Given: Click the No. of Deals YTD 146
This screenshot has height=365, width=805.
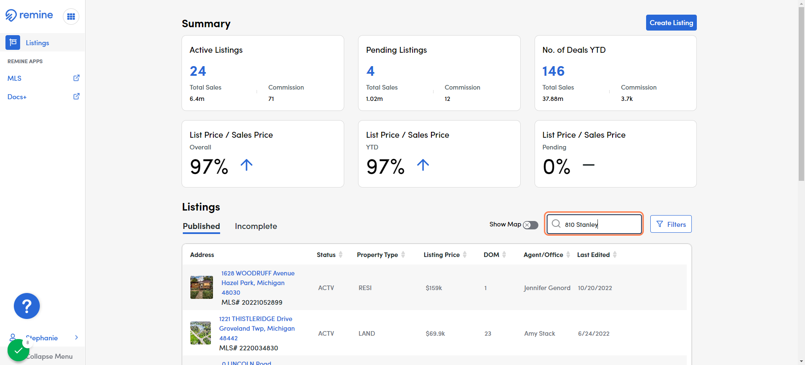Looking at the screenshot, I should [x=553, y=71].
